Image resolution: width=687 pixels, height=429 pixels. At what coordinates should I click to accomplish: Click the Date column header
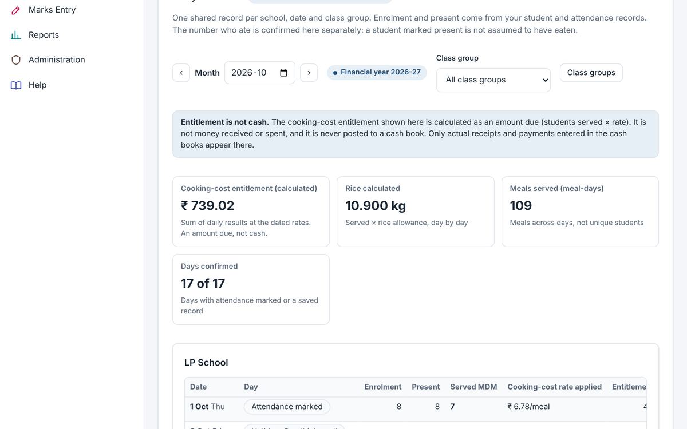click(199, 387)
